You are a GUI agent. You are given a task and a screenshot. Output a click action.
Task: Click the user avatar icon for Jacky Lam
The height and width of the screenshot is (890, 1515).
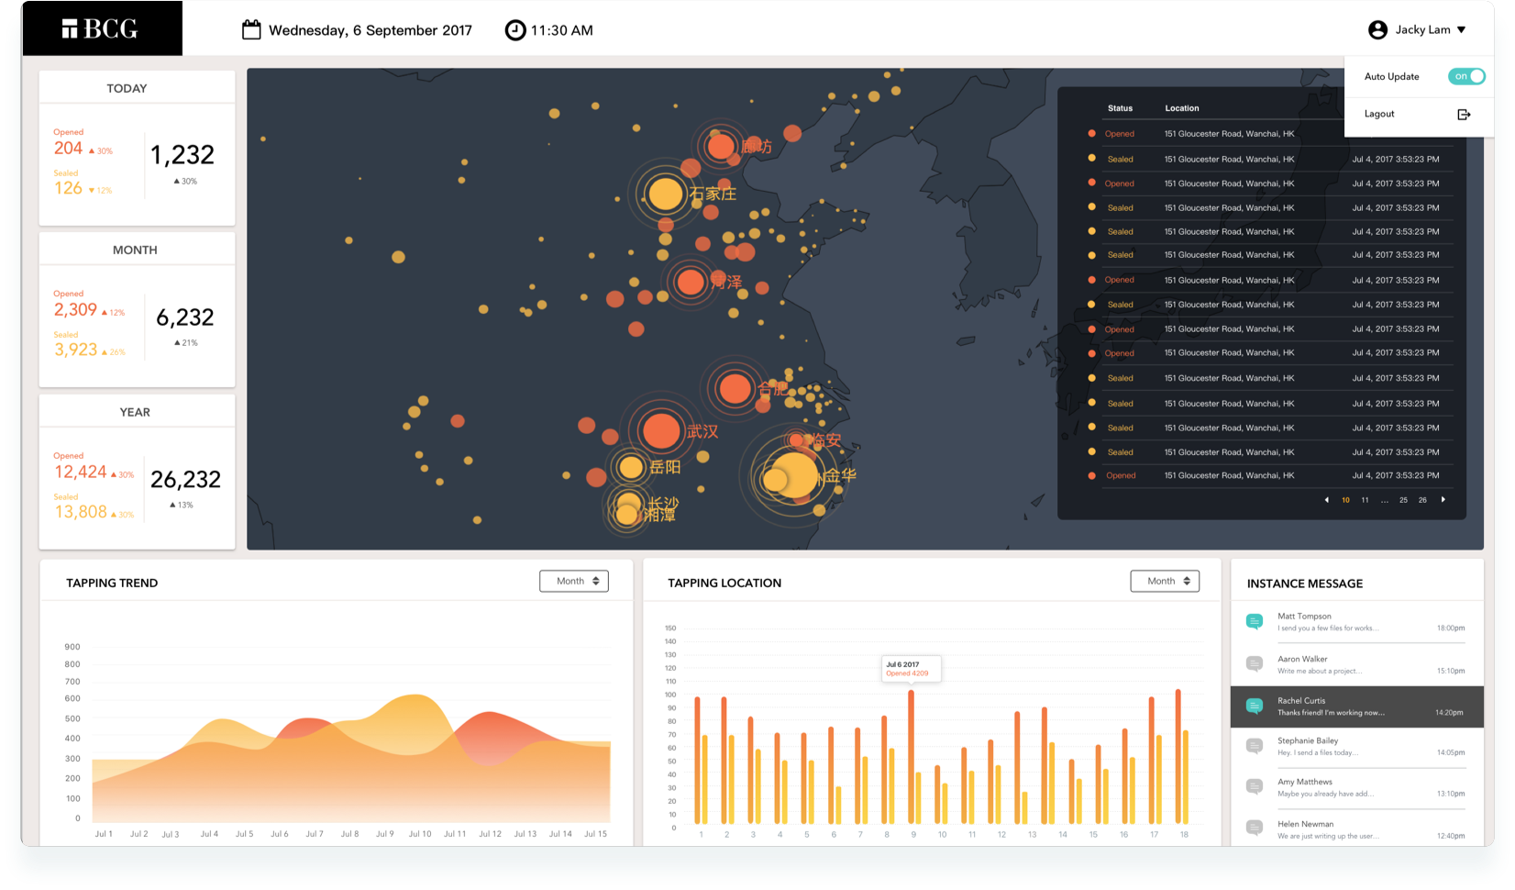click(x=1377, y=30)
